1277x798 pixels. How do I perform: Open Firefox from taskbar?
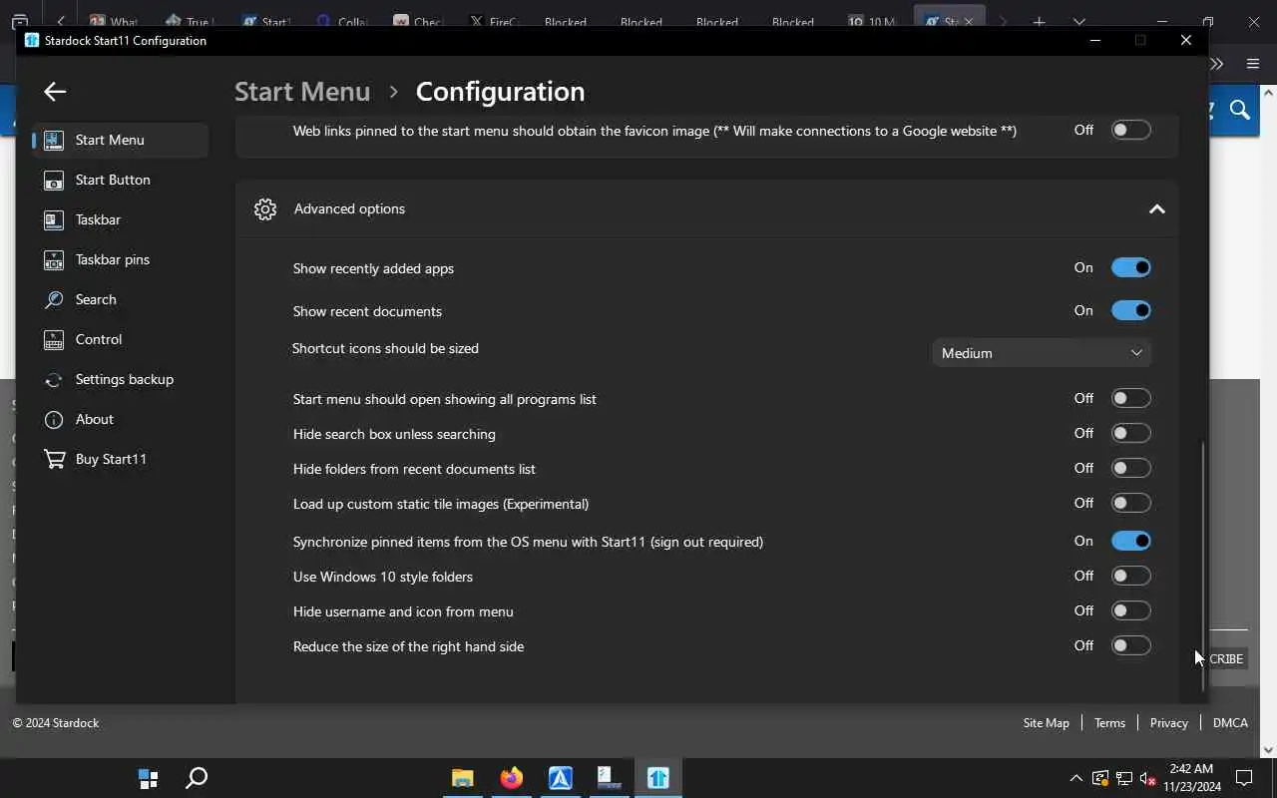511,778
